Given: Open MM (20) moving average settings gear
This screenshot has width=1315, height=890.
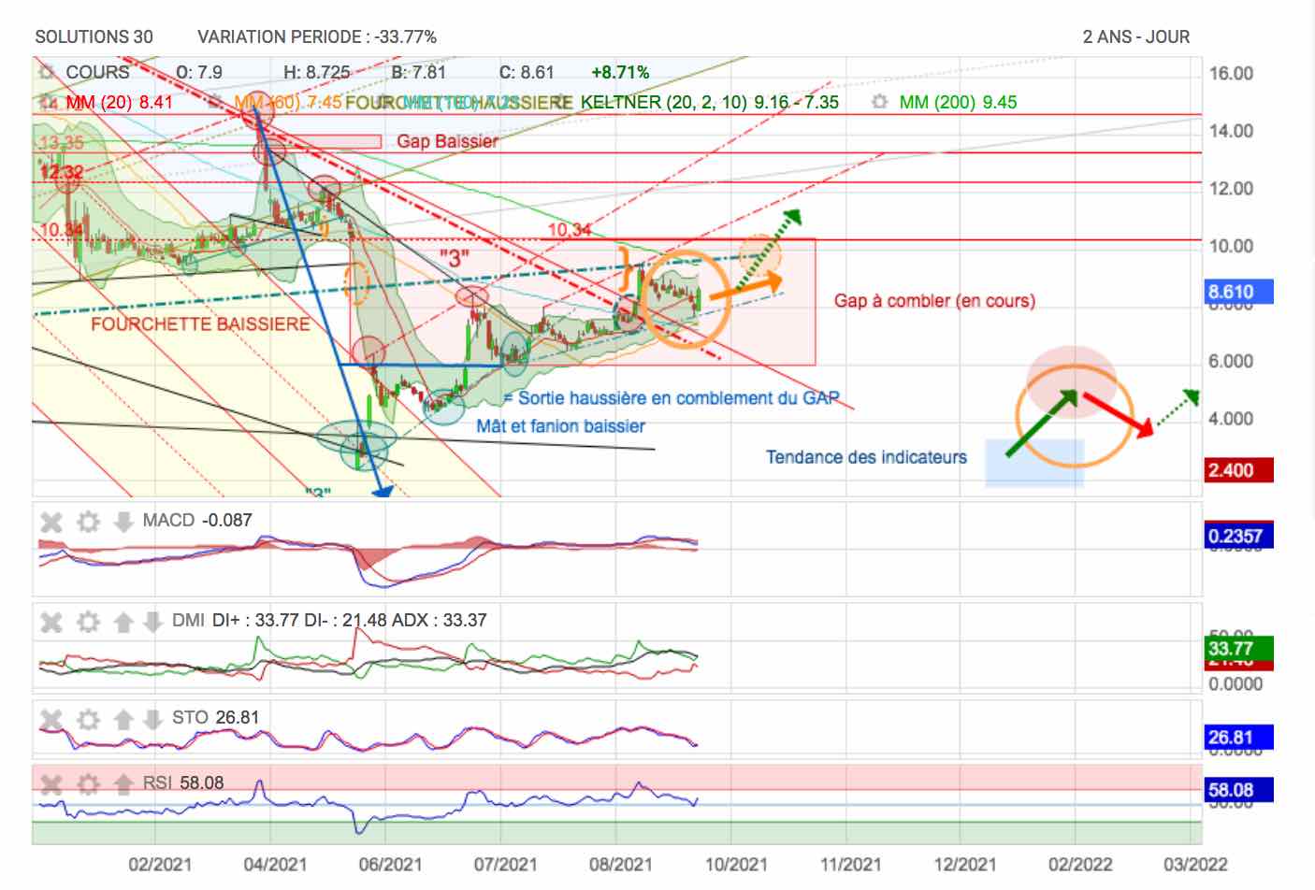Looking at the screenshot, I should [x=47, y=102].
